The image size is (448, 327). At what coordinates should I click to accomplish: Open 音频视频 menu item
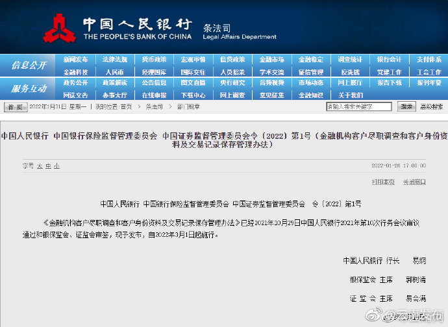[271, 83]
